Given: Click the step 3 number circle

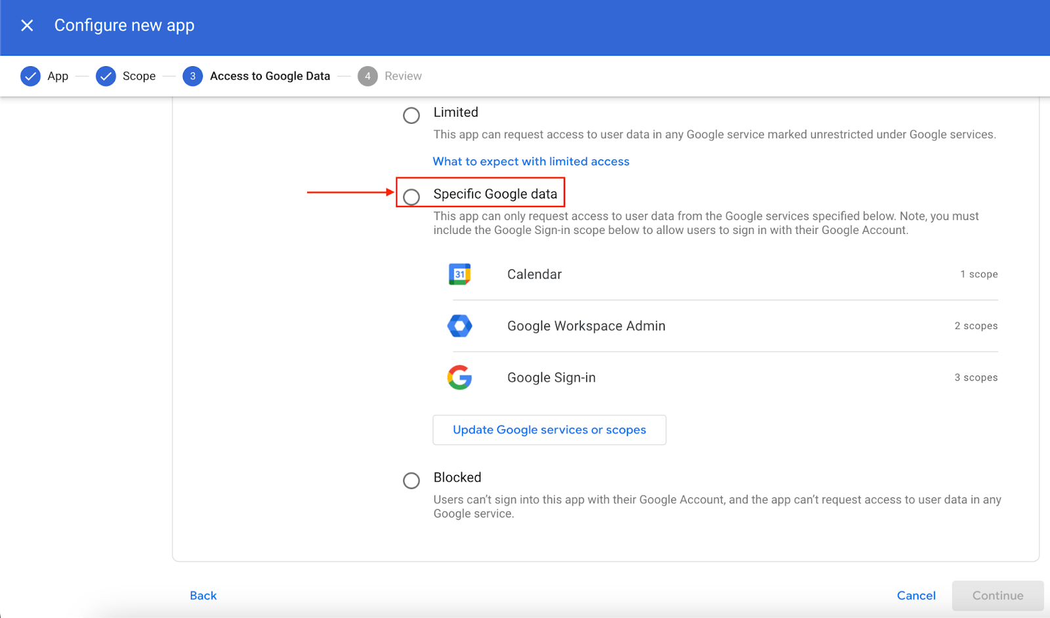Looking at the screenshot, I should pos(192,76).
